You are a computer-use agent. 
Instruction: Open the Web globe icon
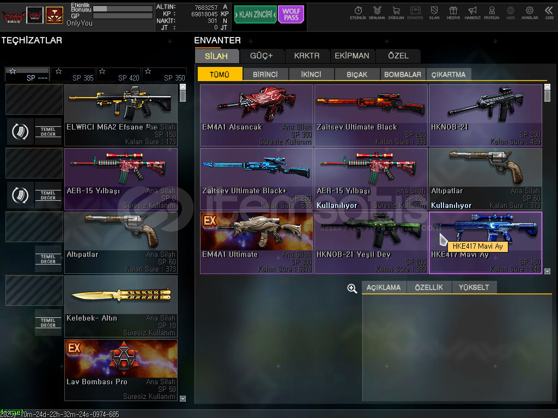pos(510,13)
